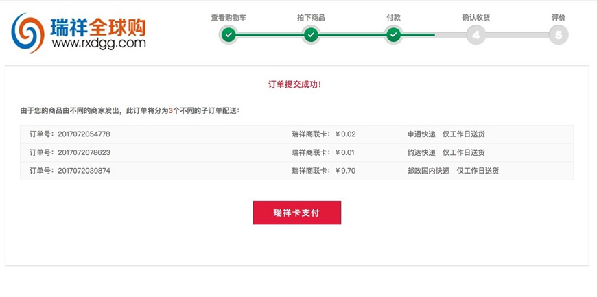Click the 邮政国内快递 delivery text
This screenshot has height=297, width=597.
pos(428,171)
